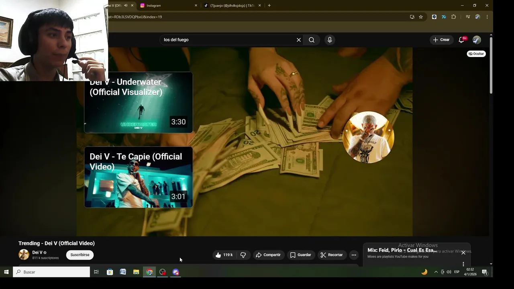Image resolution: width=514 pixels, height=289 pixels.
Task: Click the night moon tray icon
Action: tap(424, 272)
